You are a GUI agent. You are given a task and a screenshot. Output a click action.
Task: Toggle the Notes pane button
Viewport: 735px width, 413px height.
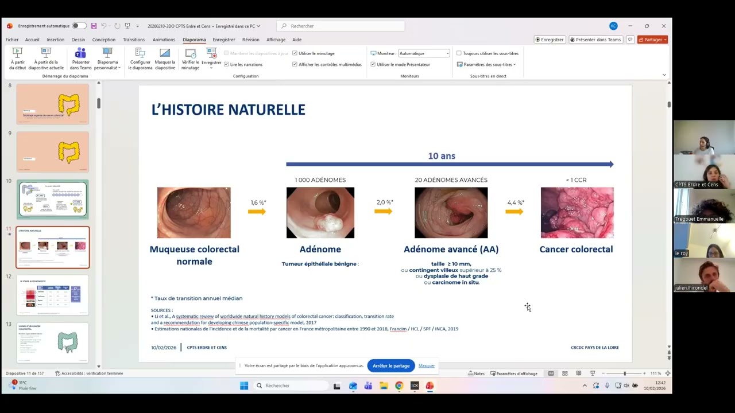[x=477, y=373]
